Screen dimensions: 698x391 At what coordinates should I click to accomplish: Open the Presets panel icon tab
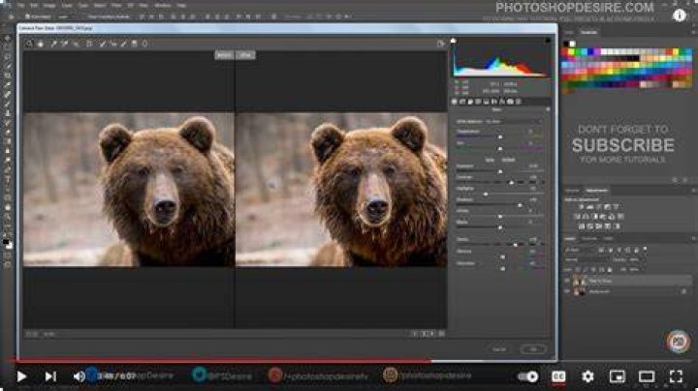(x=519, y=102)
